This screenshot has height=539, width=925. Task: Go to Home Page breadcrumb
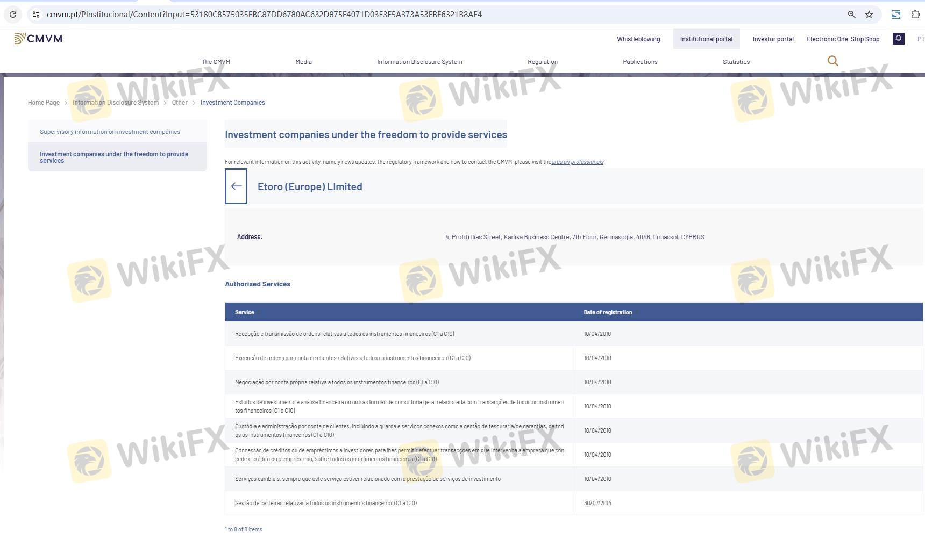click(44, 103)
